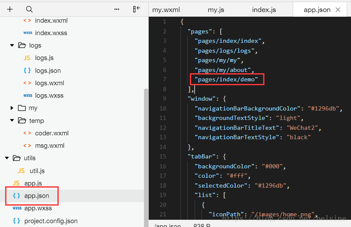The width and height of the screenshot is (351, 227).
Task: Open logs.wxss file
Action: pyautogui.click(x=49, y=96)
